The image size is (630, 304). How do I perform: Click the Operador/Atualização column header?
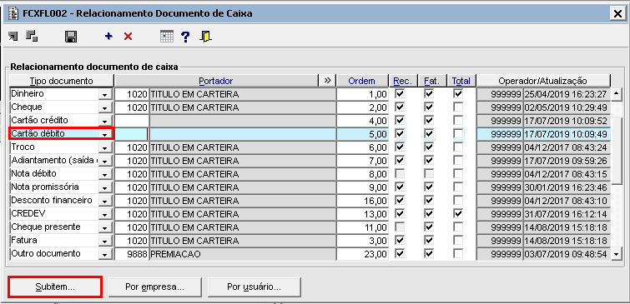[543, 81]
